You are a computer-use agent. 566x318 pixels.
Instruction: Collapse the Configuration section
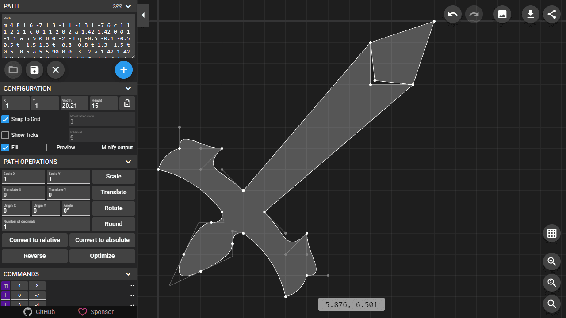[128, 88]
